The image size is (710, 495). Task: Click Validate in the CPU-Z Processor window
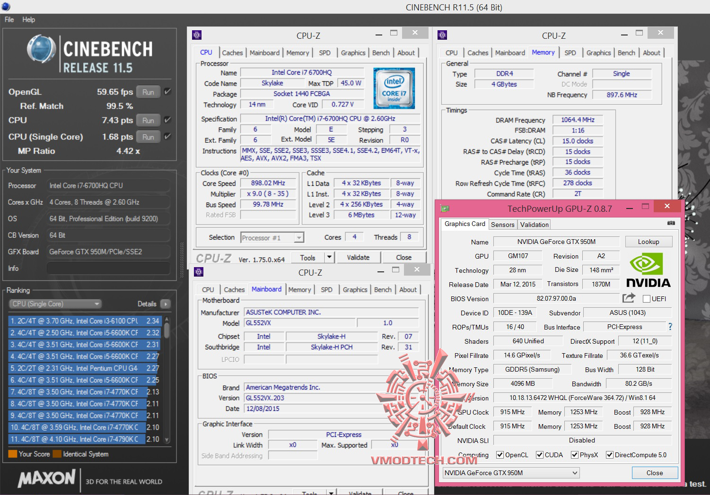358,257
